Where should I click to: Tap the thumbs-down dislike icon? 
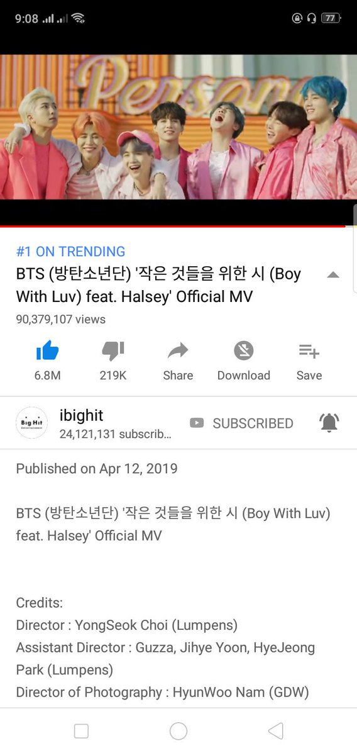[x=113, y=351]
